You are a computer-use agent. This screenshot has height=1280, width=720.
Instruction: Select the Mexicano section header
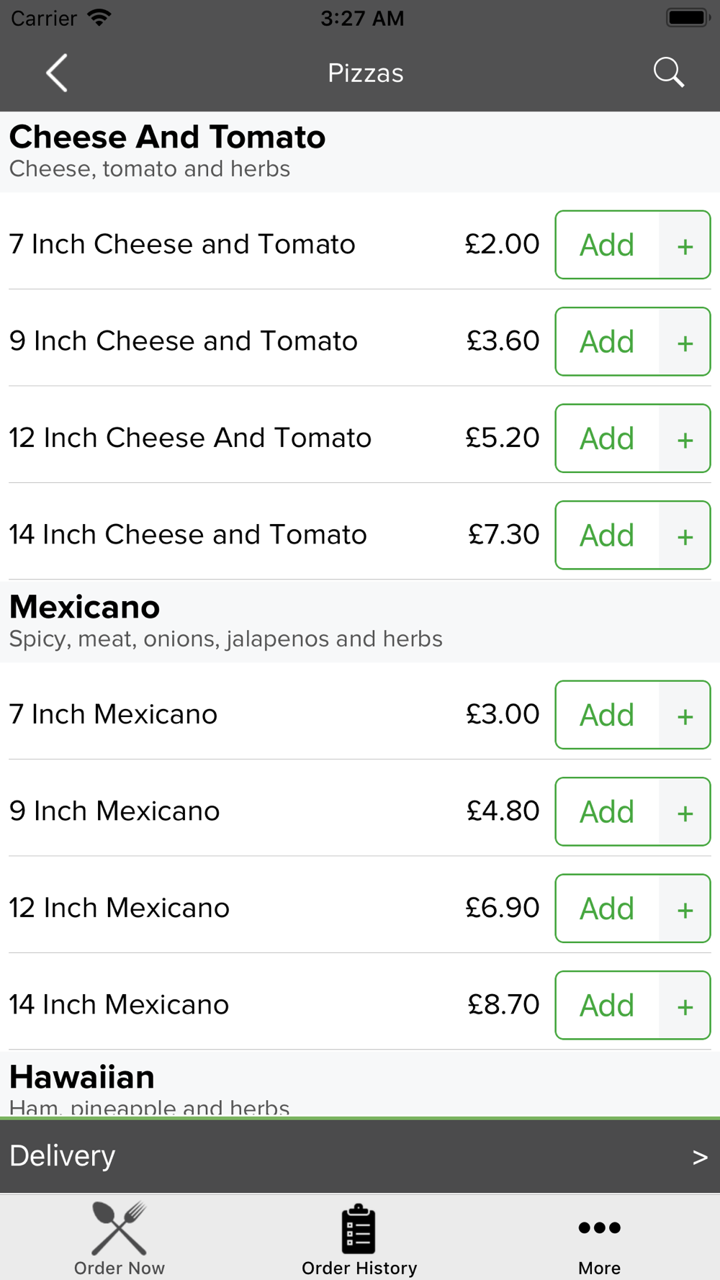[360, 621]
